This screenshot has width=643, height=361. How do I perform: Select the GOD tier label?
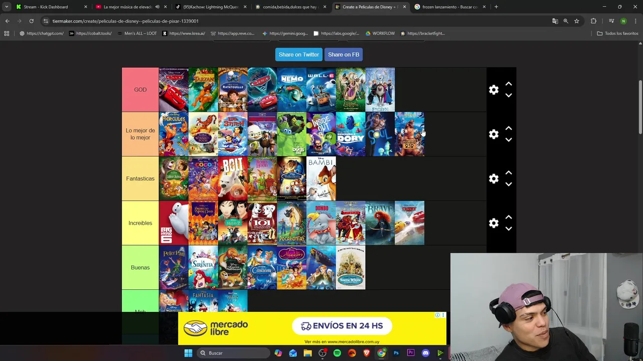(x=140, y=90)
